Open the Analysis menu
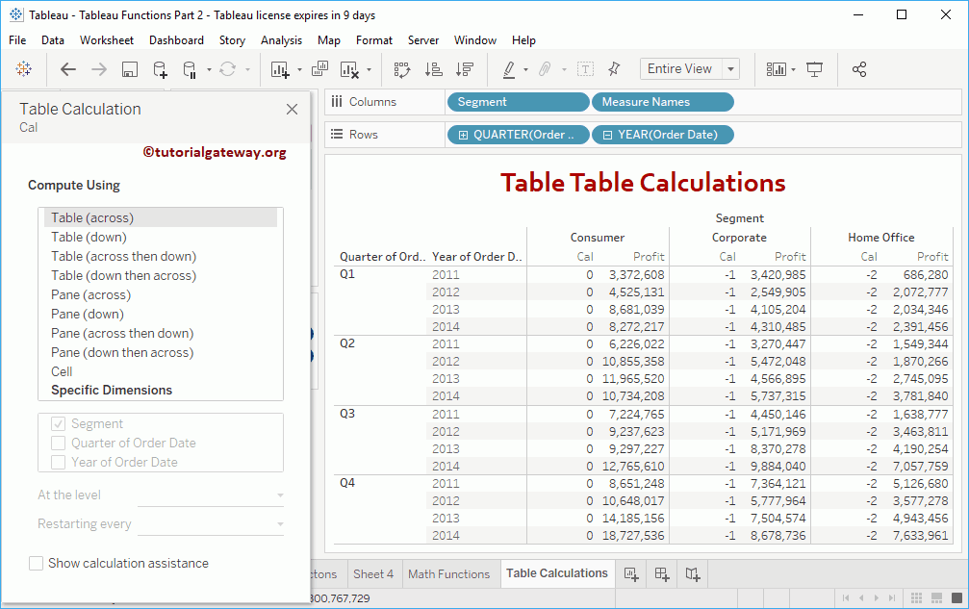Screen dimensions: 969x609 pyautogui.click(x=281, y=40)
